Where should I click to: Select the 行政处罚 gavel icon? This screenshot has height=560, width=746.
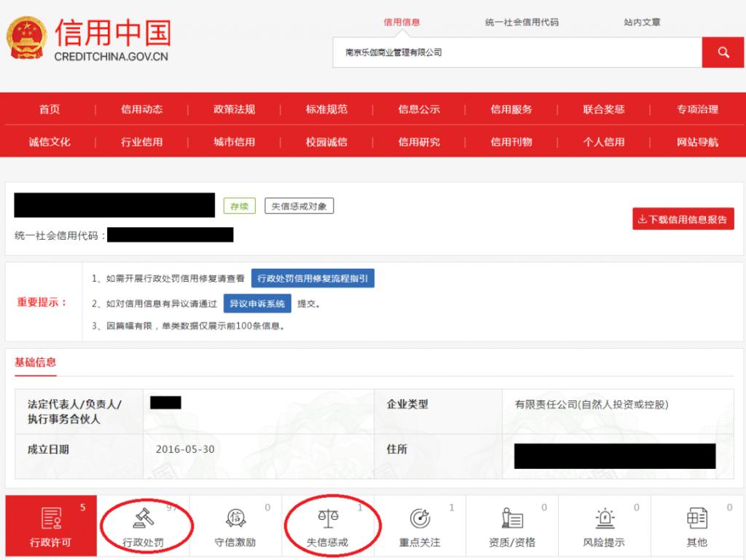142,518
